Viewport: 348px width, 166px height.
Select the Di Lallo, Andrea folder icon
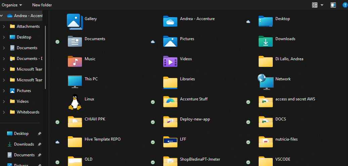pyautogui.click(x=266, y=62)
